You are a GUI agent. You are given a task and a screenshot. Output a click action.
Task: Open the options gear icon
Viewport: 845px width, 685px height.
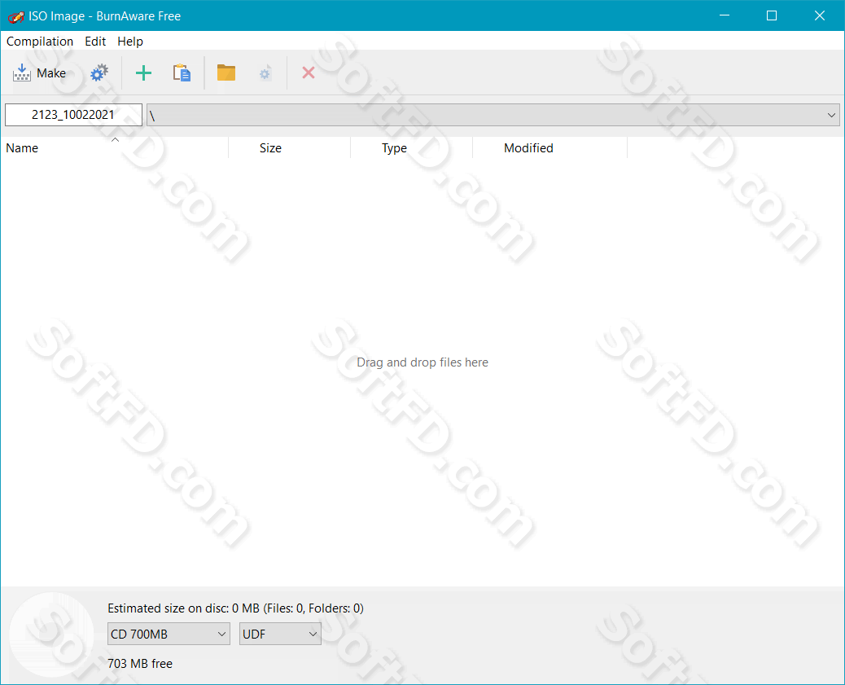pos(99,72)
